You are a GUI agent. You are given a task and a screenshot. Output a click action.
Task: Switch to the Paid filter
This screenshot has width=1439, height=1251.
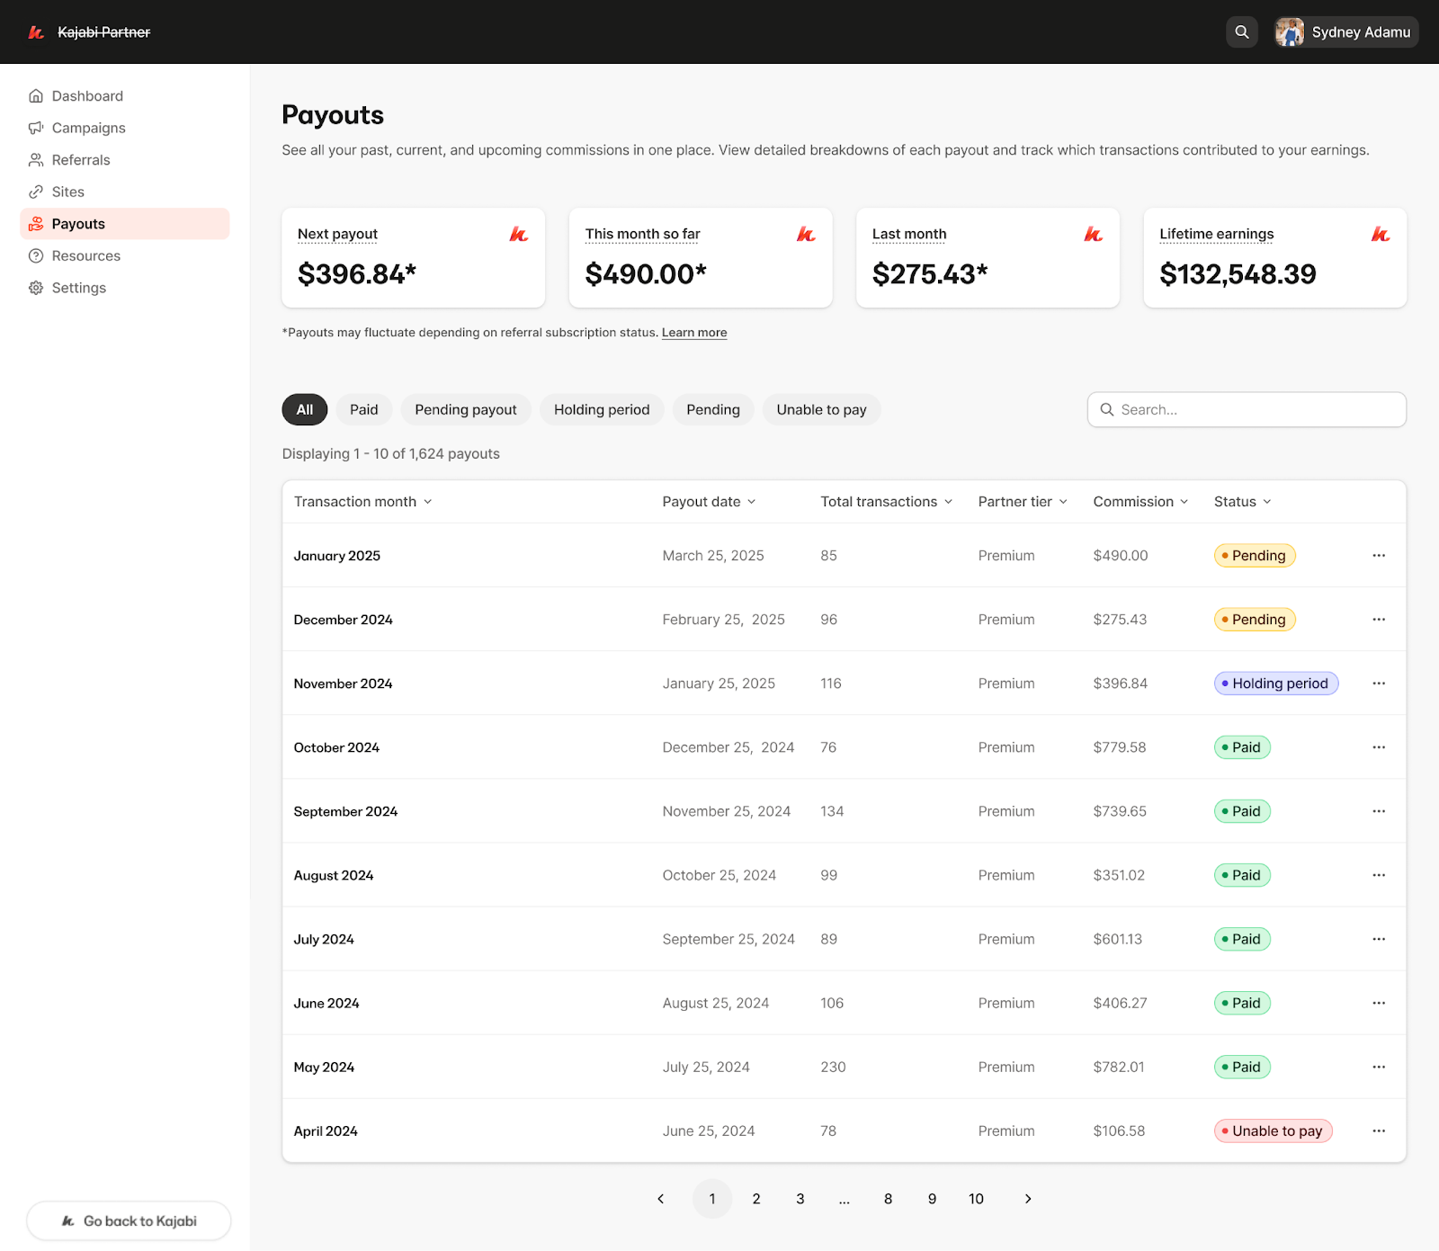coord(363,409)
